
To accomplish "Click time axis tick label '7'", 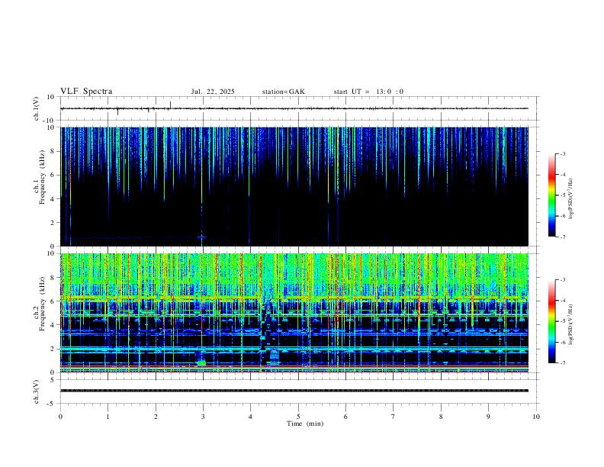I will (x=394, y=417).
